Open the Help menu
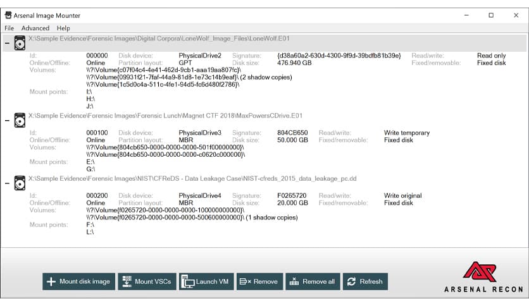The image size is (529, 306). [63, 28]
